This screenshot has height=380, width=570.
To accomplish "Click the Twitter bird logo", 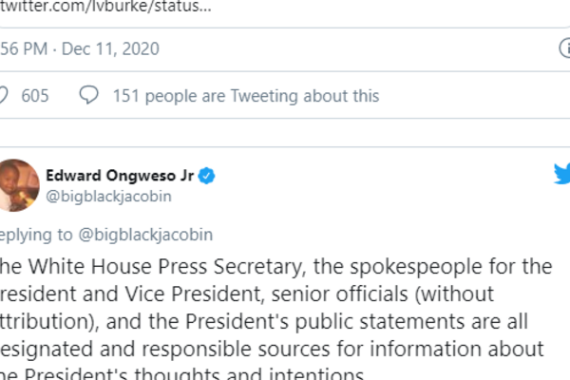I will (561, 174).
